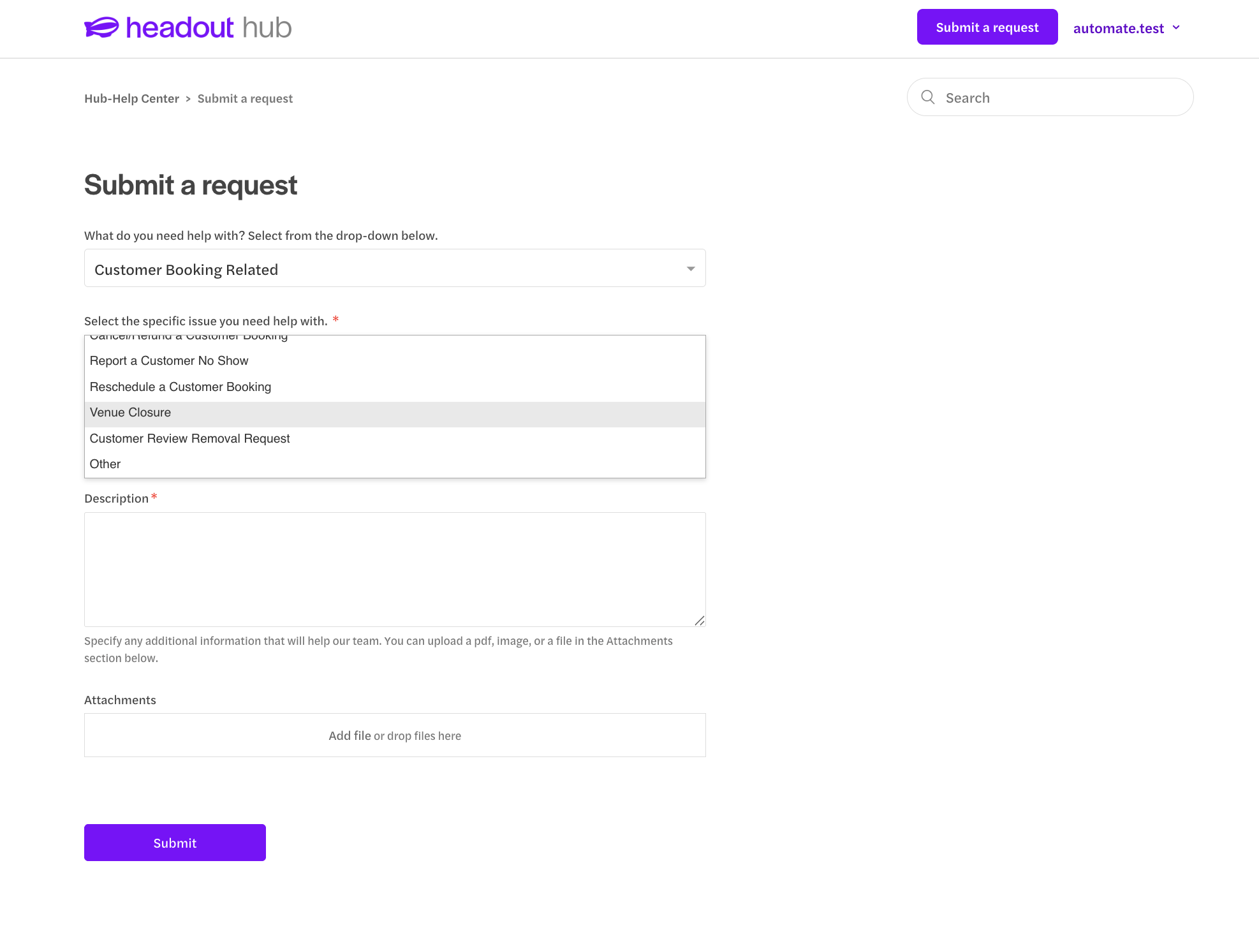Open the Customer Booking Related combo box
Screen dimensions: 1259x944
pos(395,268)
